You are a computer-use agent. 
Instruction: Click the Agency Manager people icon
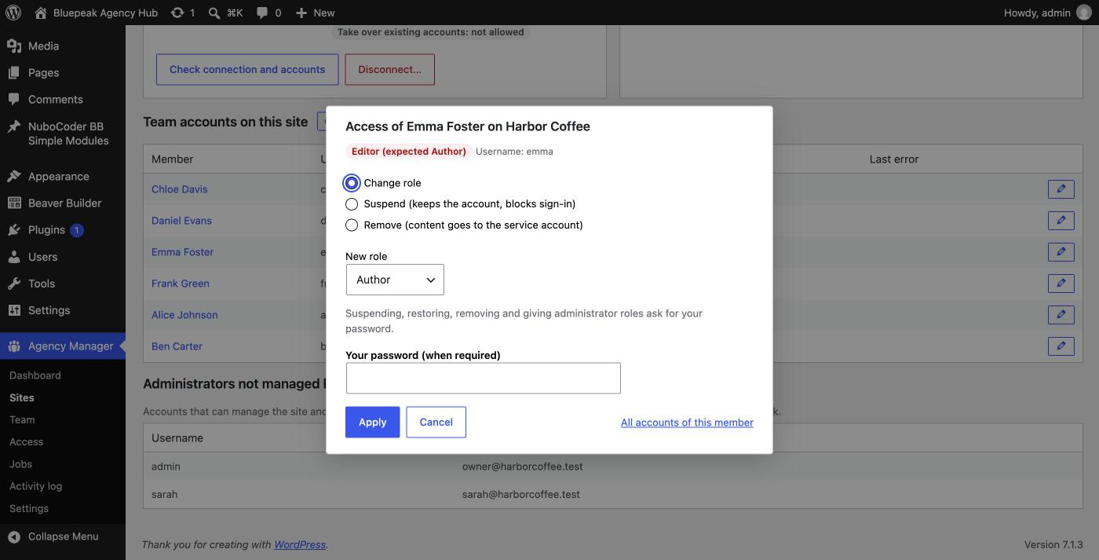pos(14,346)
